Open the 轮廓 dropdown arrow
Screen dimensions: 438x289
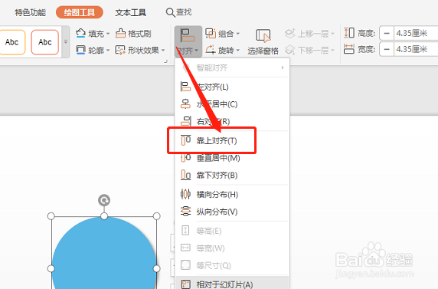tap(108, 51)
